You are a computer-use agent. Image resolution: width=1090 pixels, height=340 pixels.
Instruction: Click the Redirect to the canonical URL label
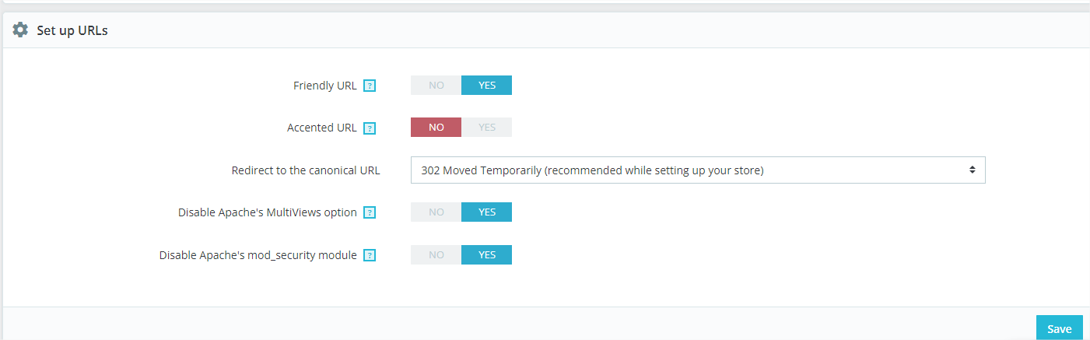pyautogui.click(x=306, y=170)
